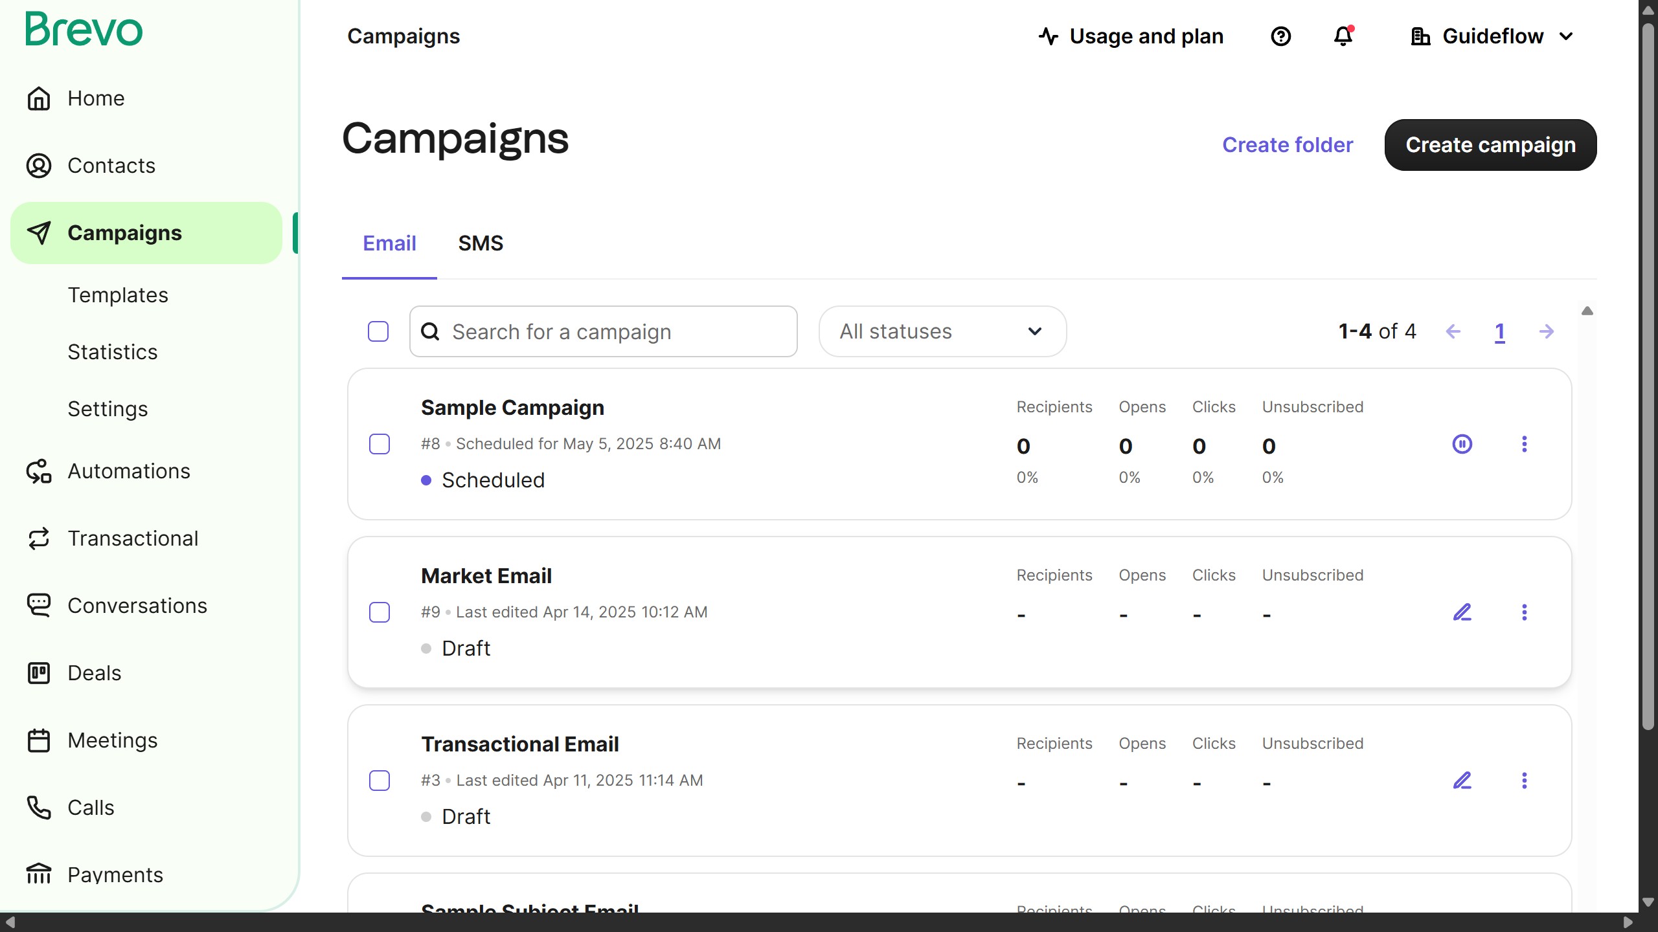Viewport: 1658px width, 932px height.
Task: Click the Create campaign button
Action: [1490, 145]
